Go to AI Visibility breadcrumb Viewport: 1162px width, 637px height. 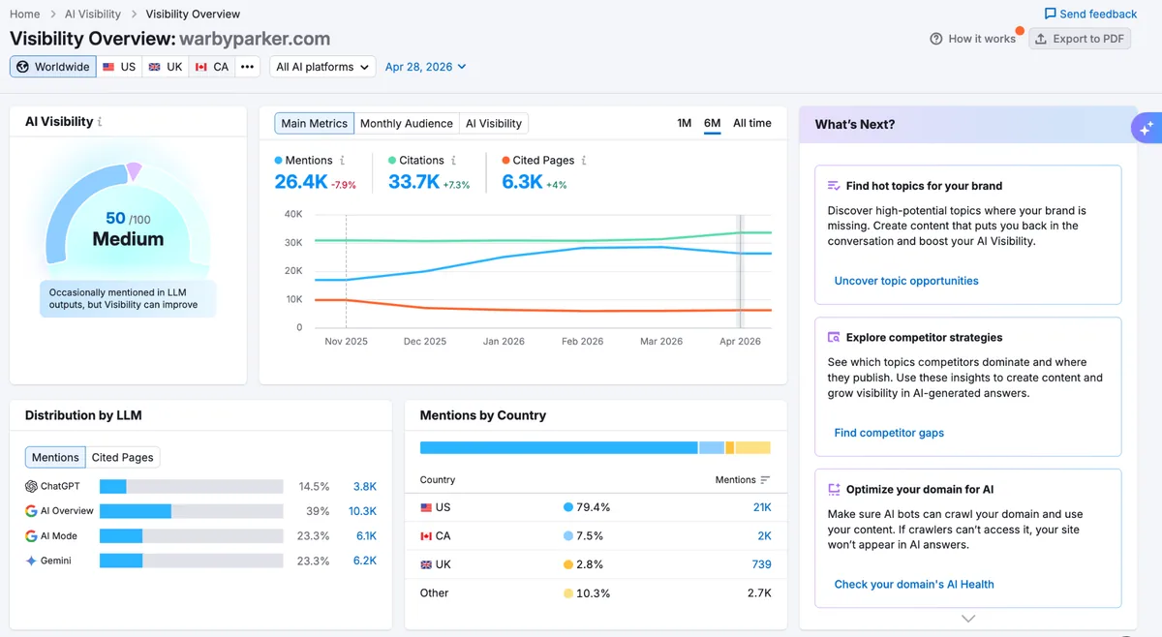pyautogui.click(x=93, y=15)
